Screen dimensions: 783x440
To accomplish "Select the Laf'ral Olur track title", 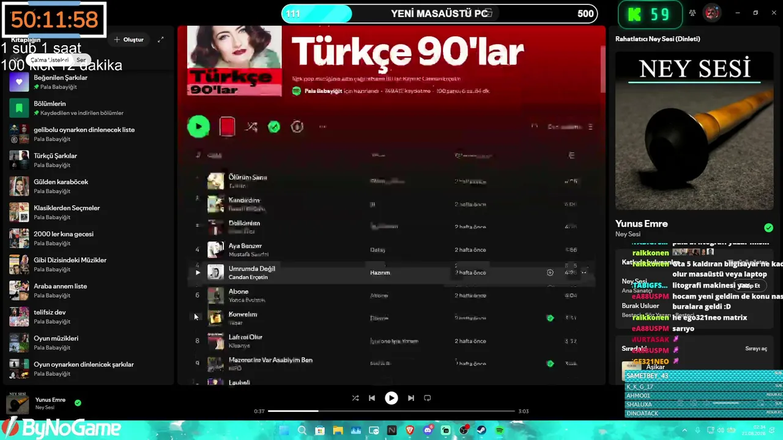I will tap(245, 337).
